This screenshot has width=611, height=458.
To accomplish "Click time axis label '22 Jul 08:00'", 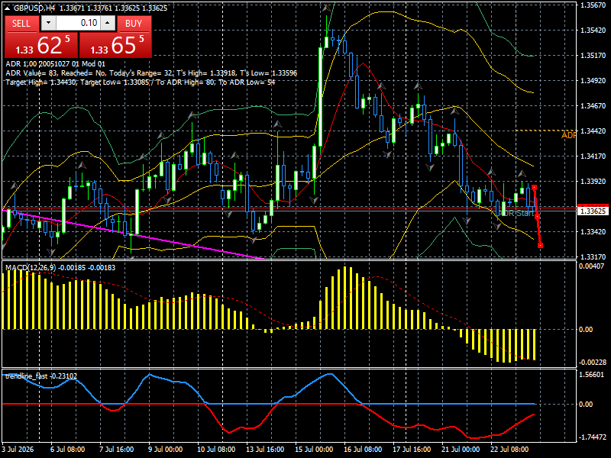I will 509,450.
